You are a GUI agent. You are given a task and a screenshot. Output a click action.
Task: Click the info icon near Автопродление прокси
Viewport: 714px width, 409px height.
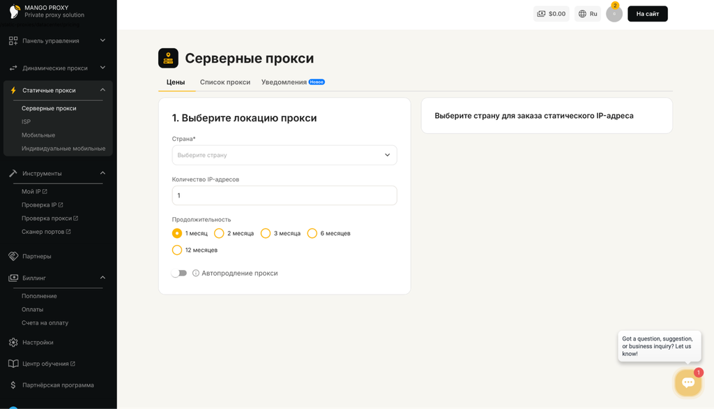(x=196, y=273)
